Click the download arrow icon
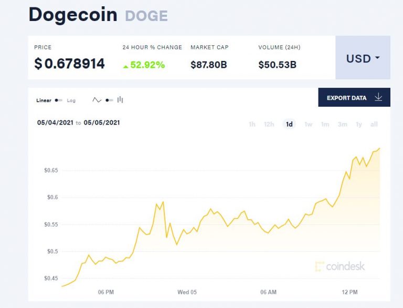Viewport: 403px width, 308px height. pyautogui.click(x=379, y=97)
